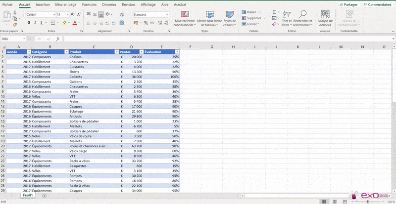Click the Commentaires button
The height and width of the screenshot is (204, 396).
click(x=379, y=4)
